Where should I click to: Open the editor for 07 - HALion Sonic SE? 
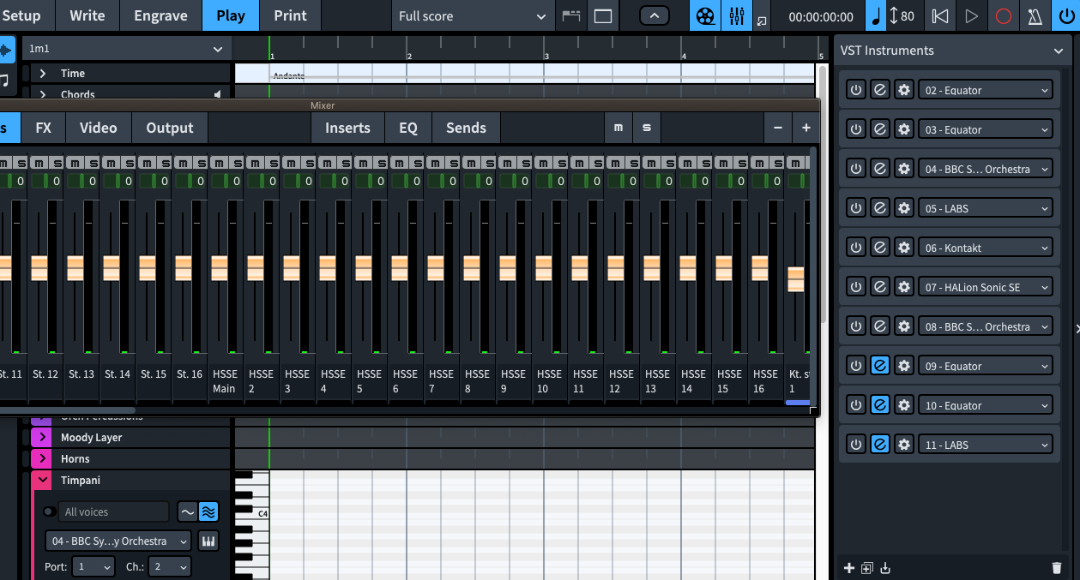coord(879,287)
